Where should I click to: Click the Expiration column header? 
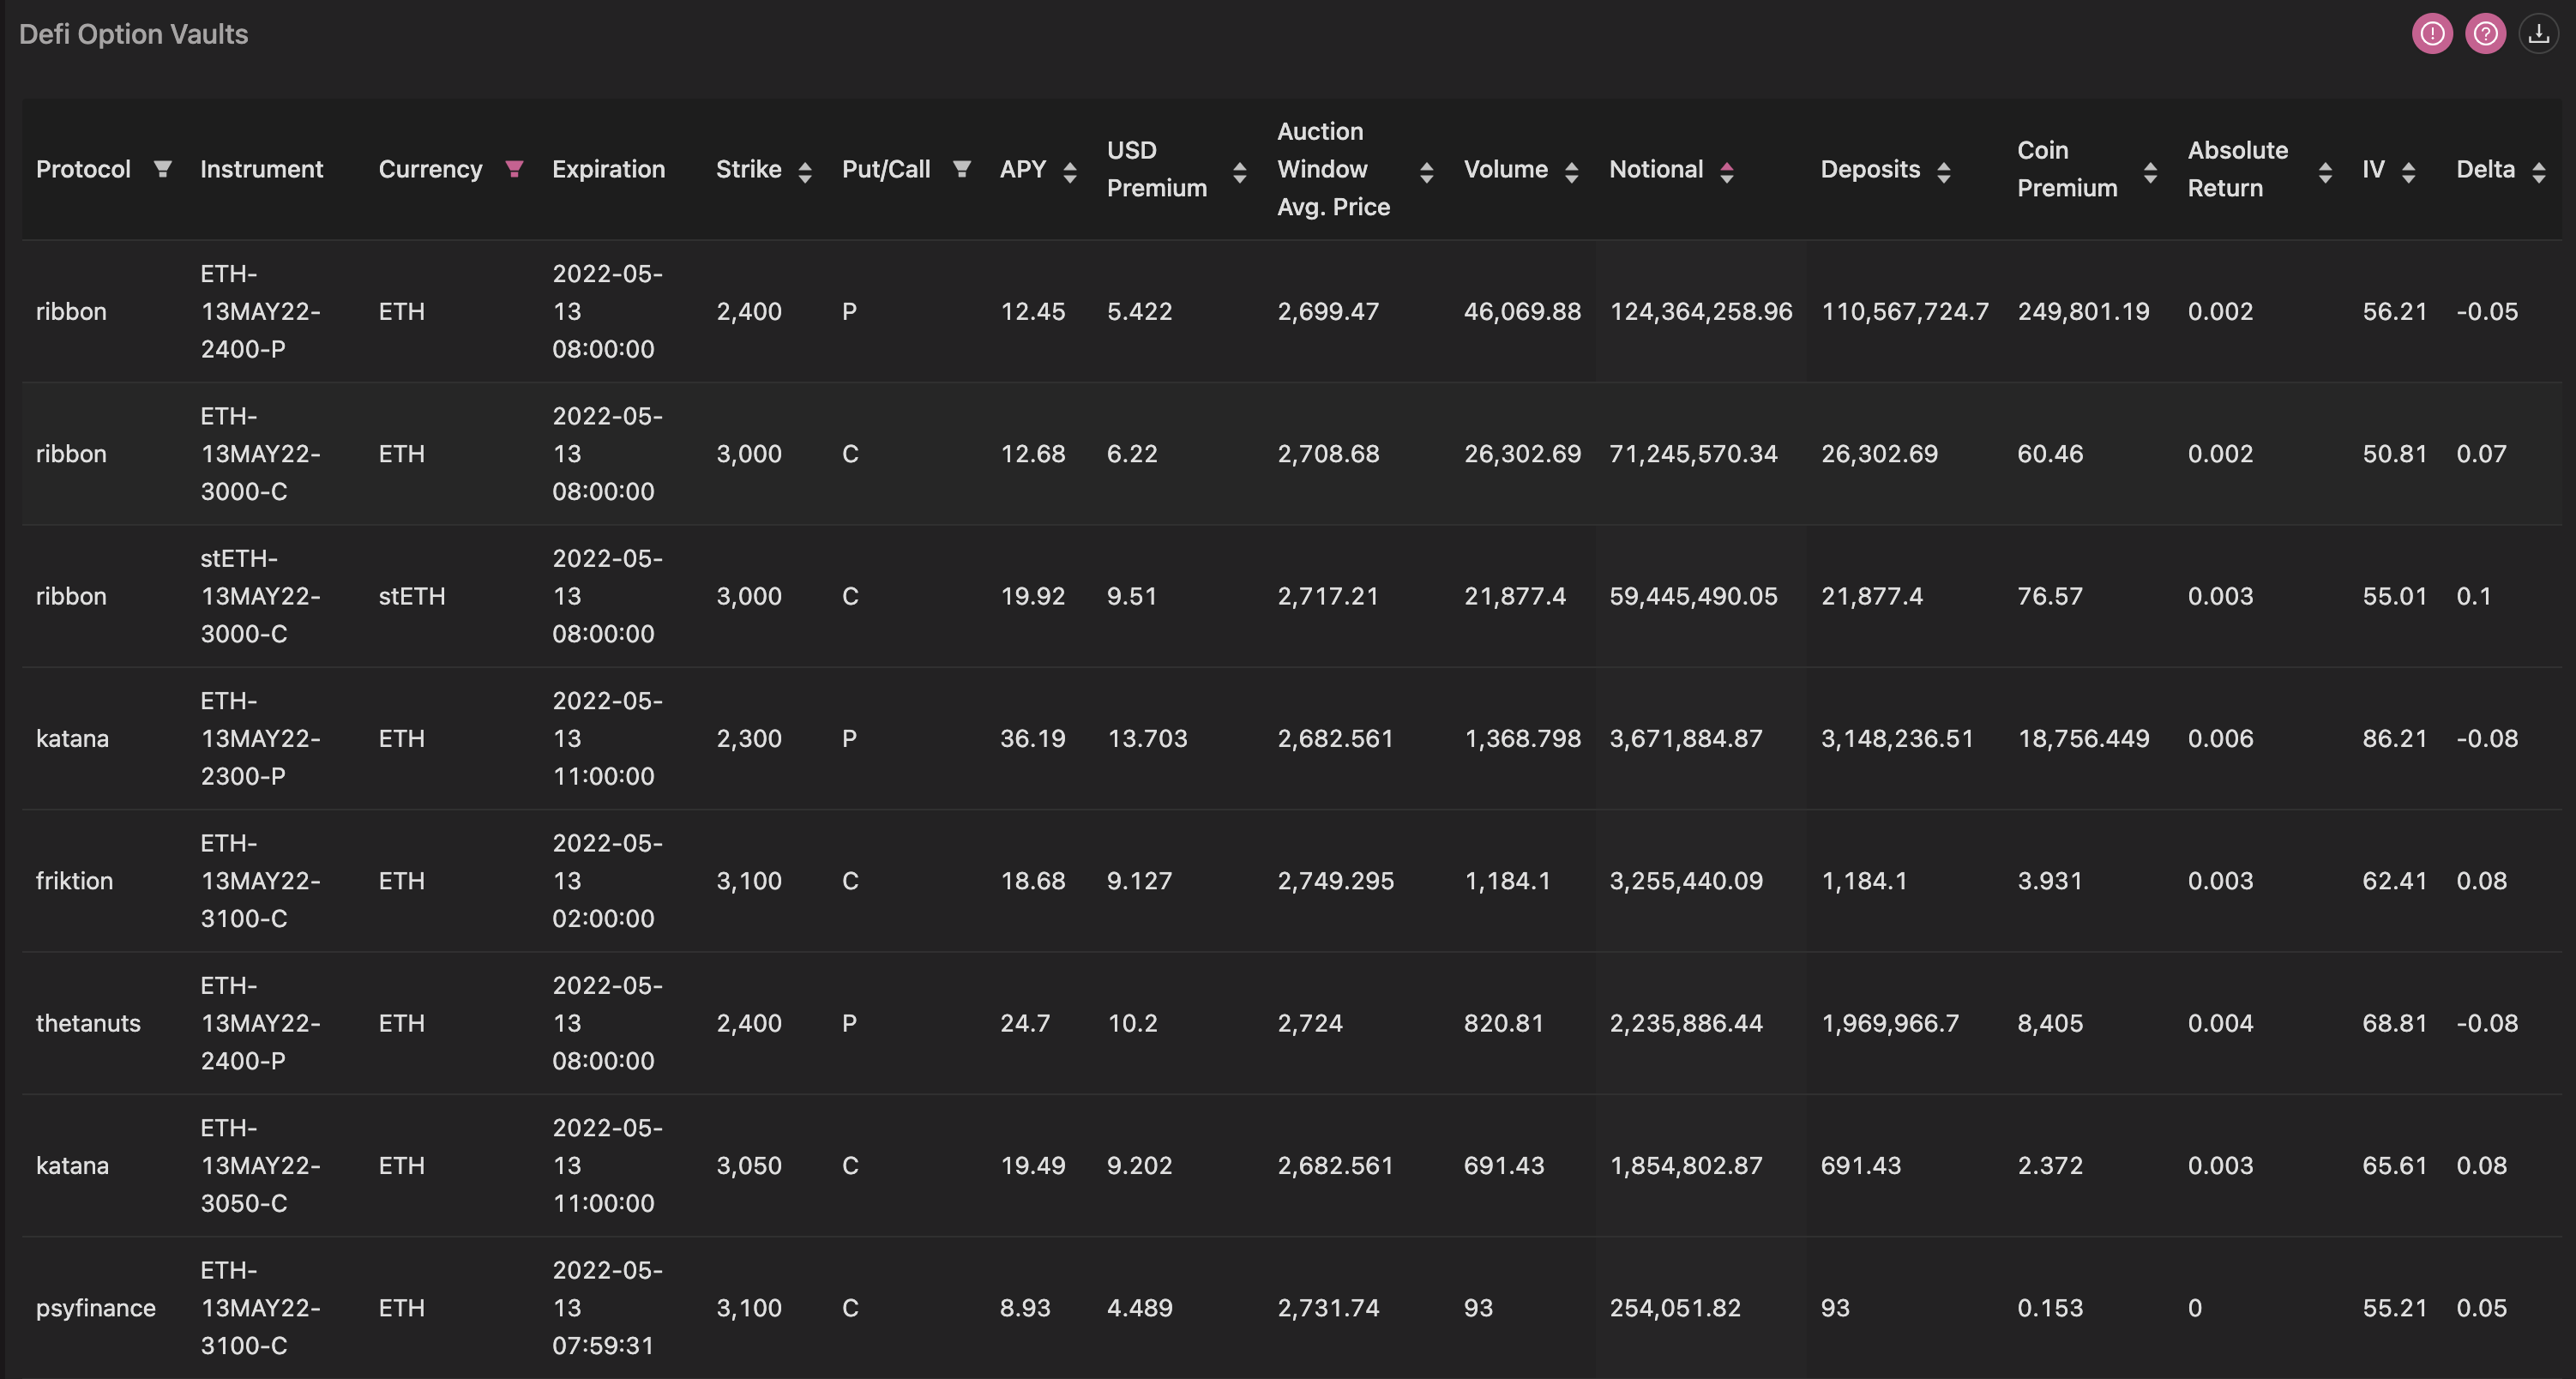pyautogui.click(x=608, y=169)
